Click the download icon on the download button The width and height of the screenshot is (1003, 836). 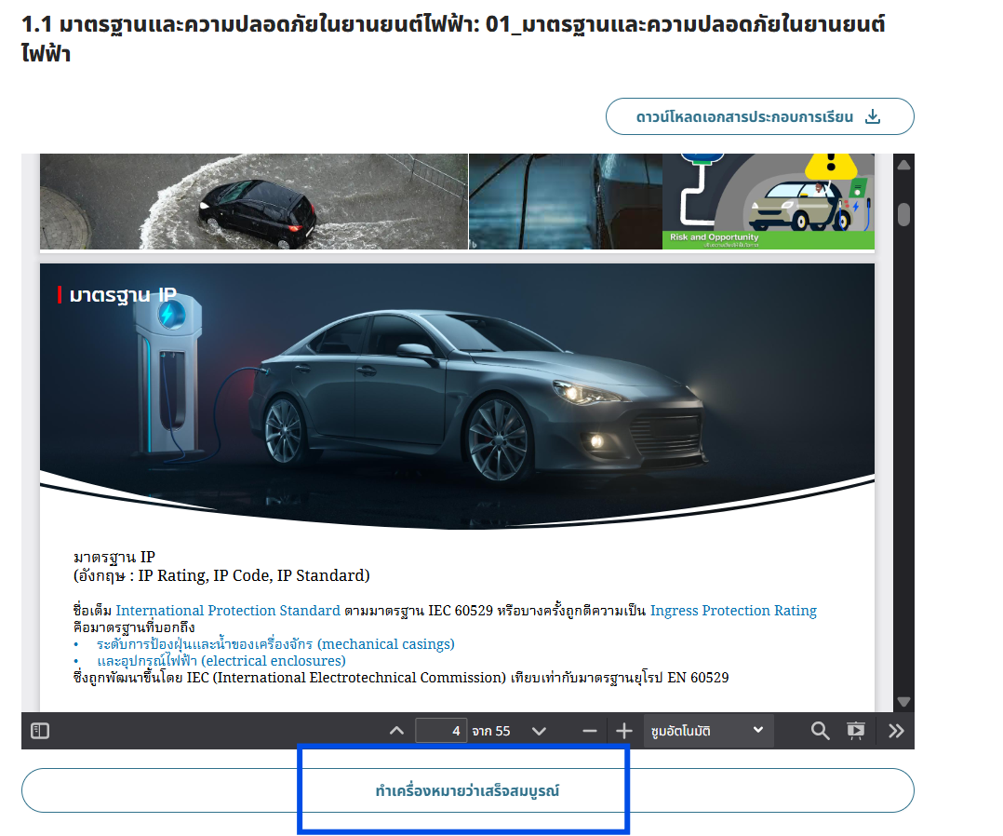[872, 117]
